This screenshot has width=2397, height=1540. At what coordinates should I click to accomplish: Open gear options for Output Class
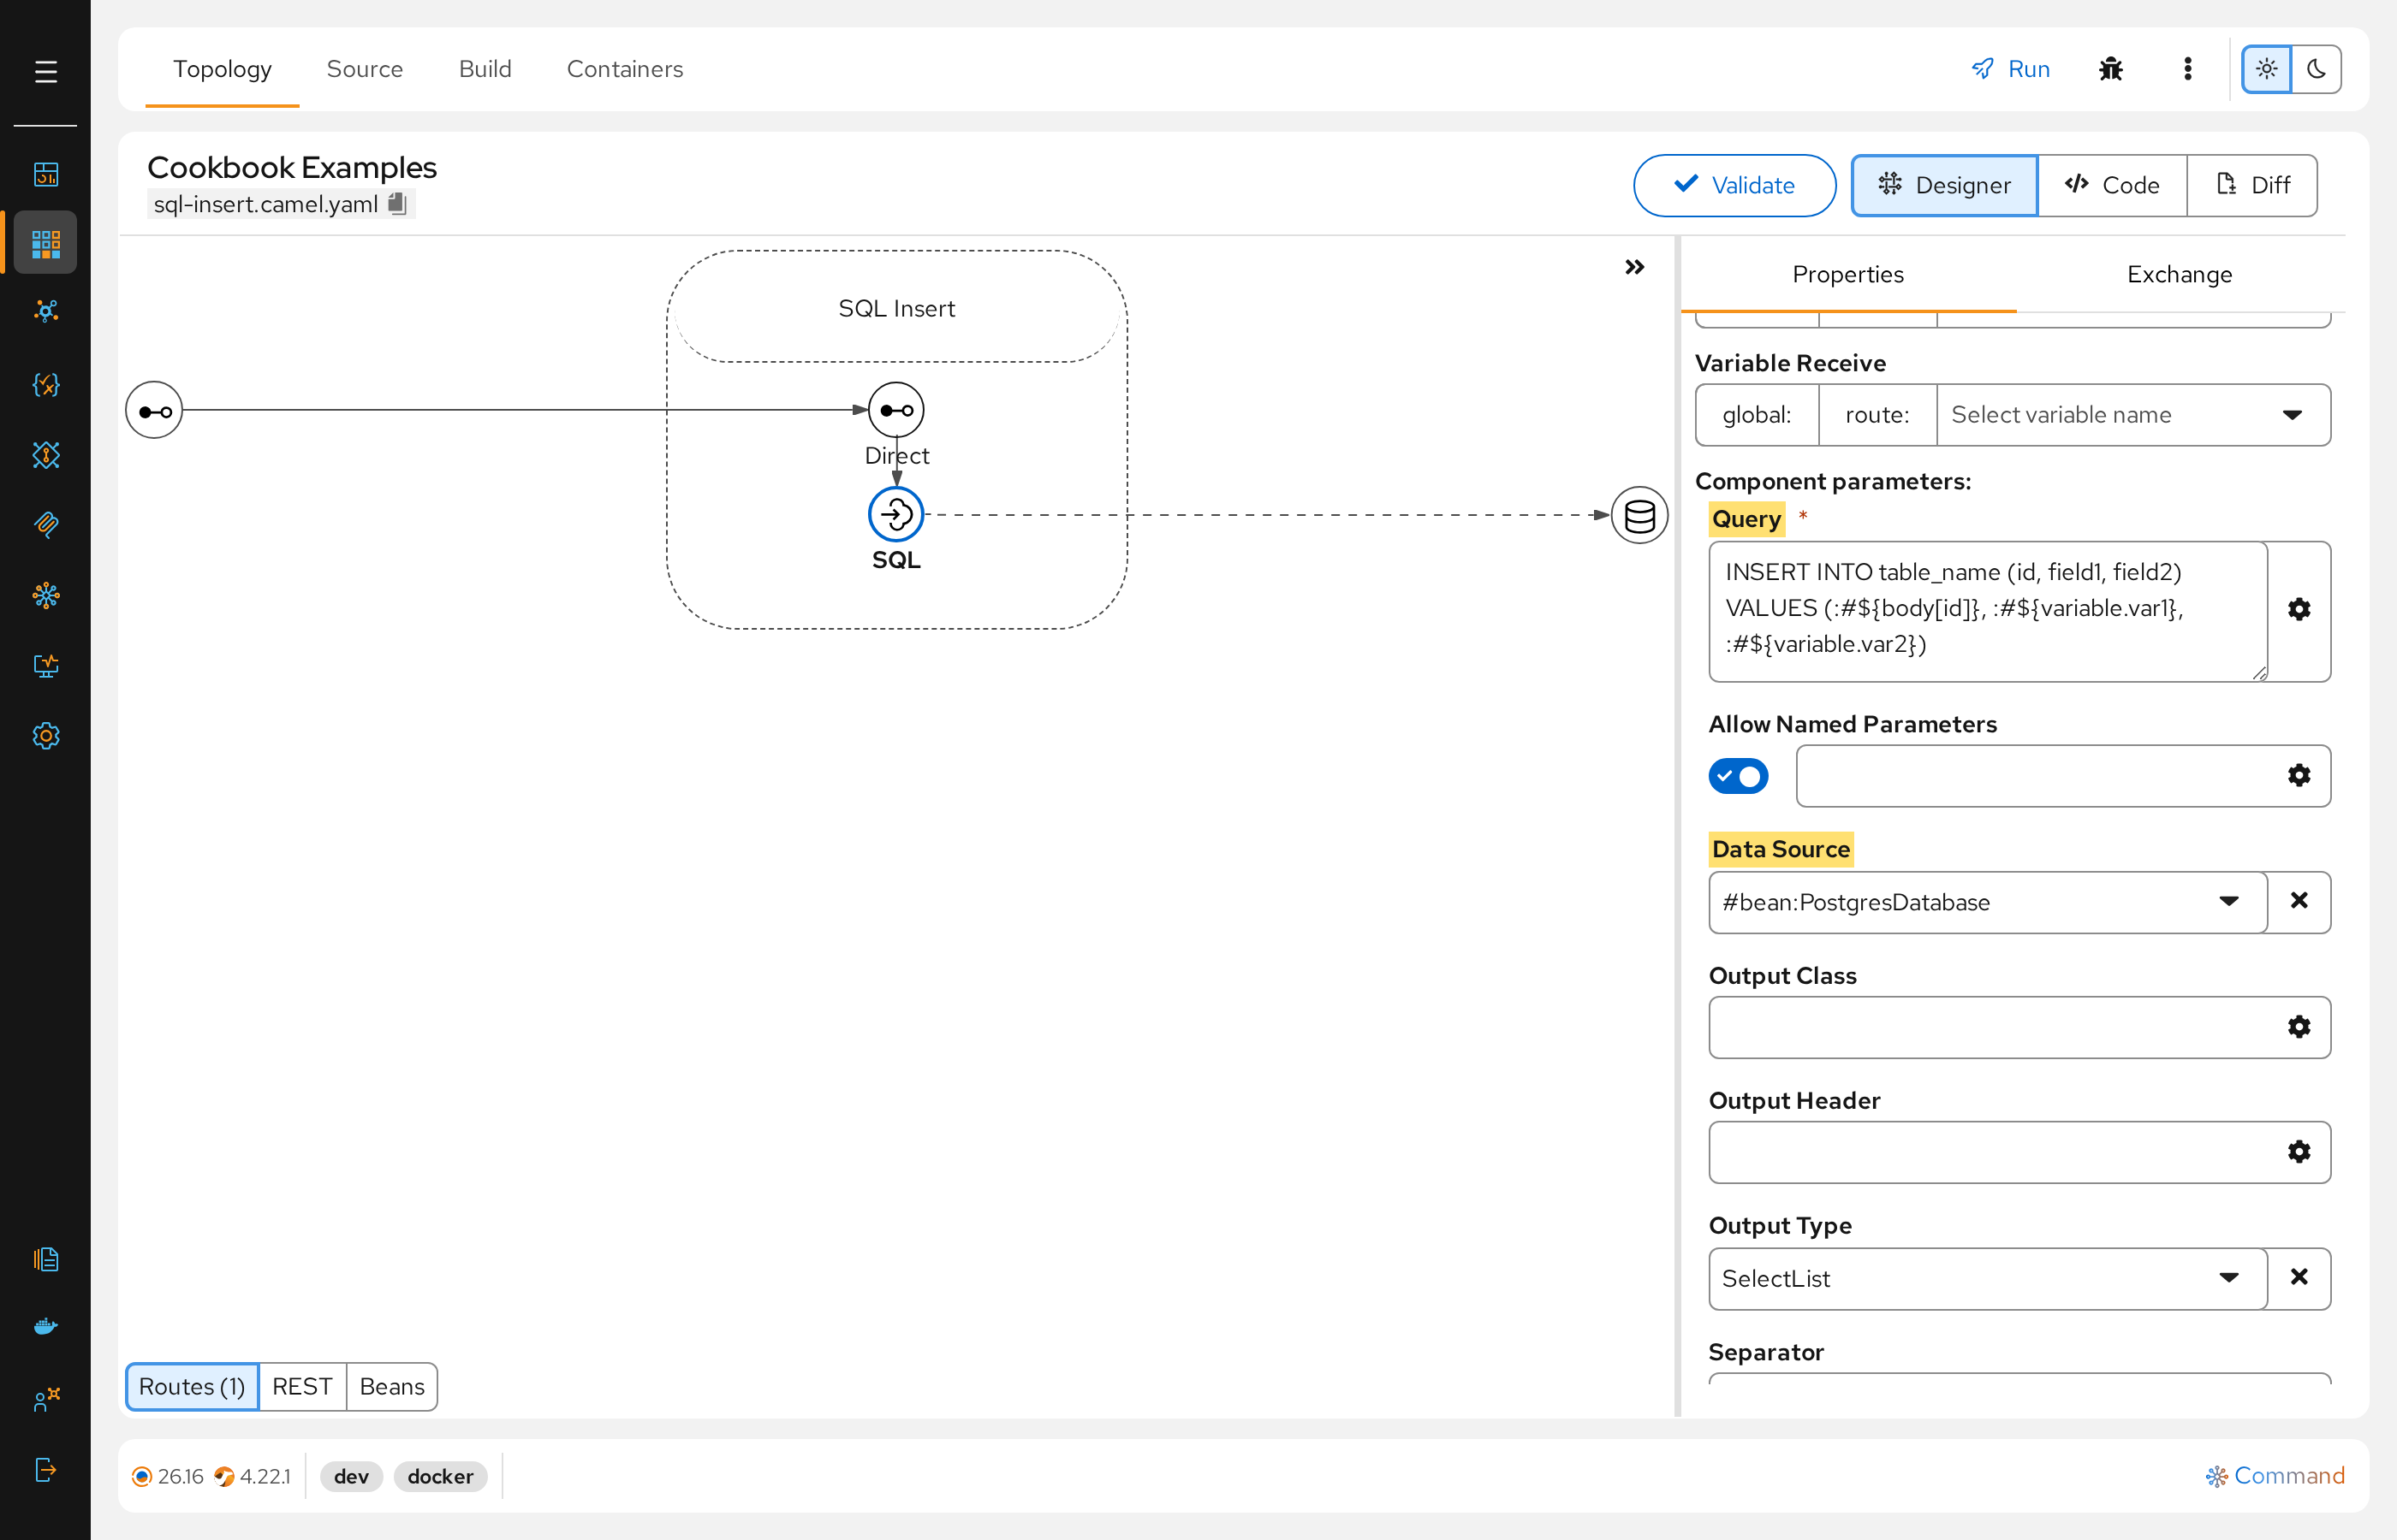pyautogui.click(x=2299, y=1027)
